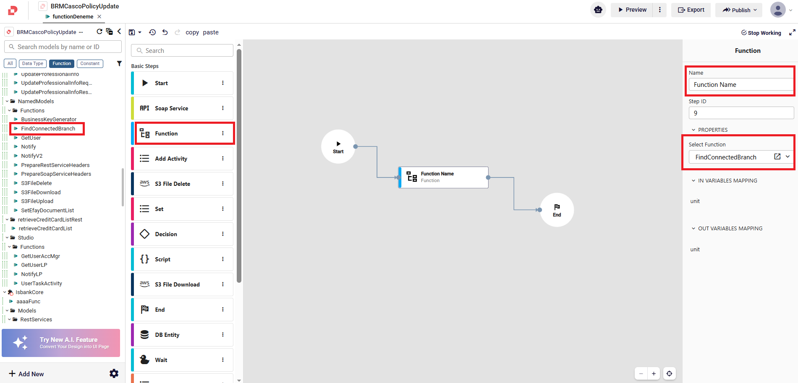Open options menu for Function step
Screen dimensions: 798x383
point(223,133)
